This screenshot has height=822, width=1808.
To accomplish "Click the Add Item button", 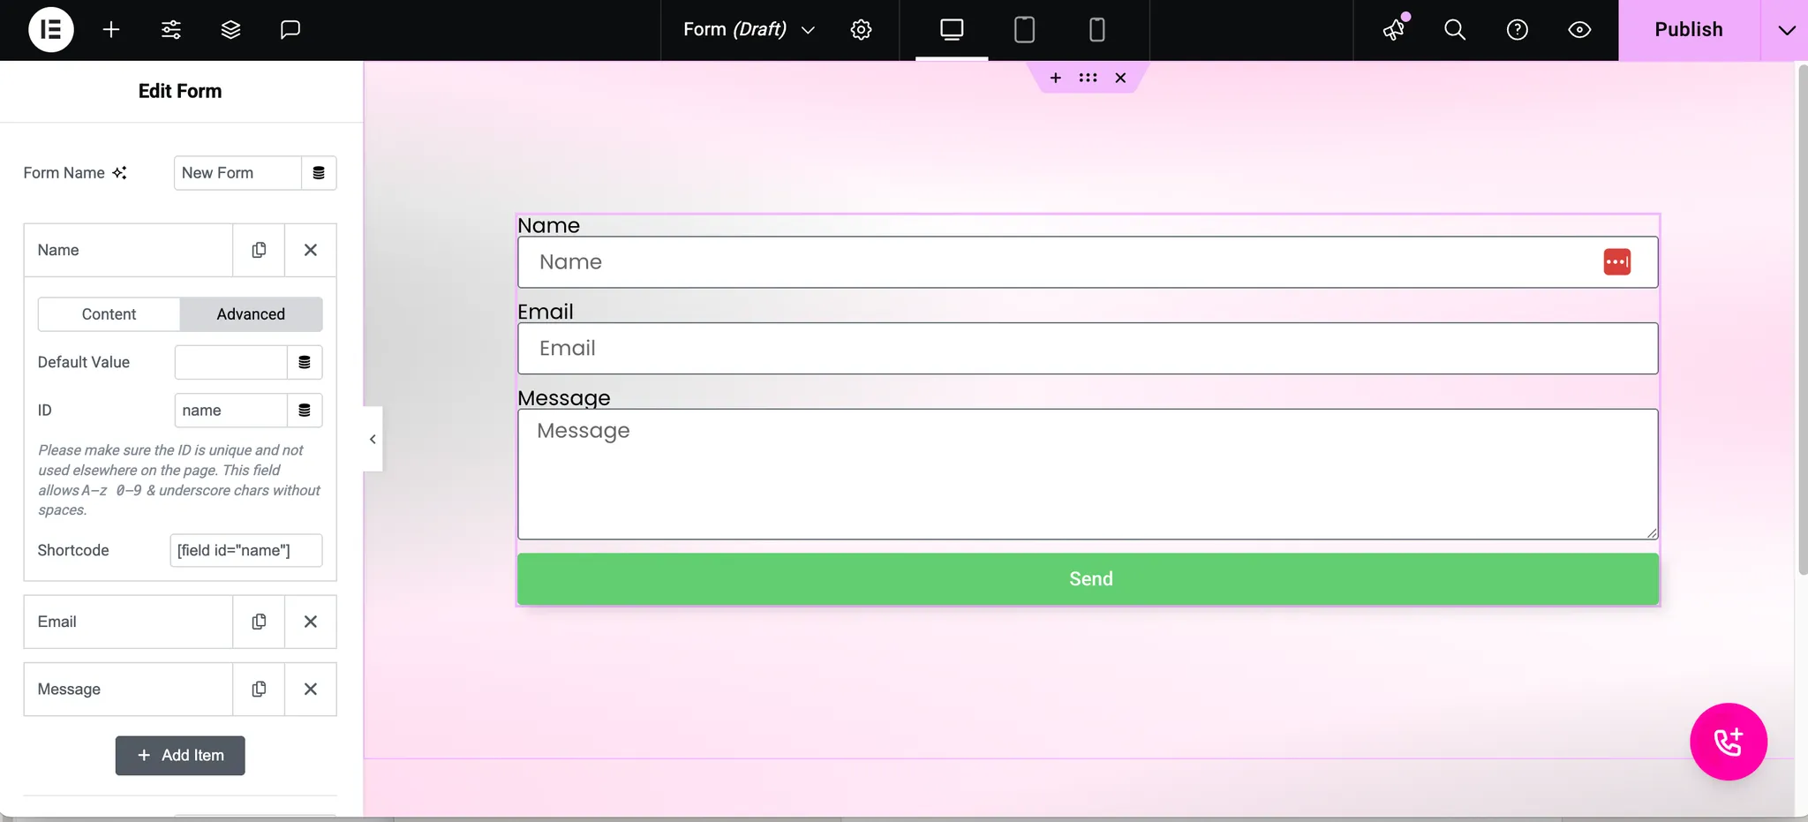I will pyautogui.click(x=180, y=756).
